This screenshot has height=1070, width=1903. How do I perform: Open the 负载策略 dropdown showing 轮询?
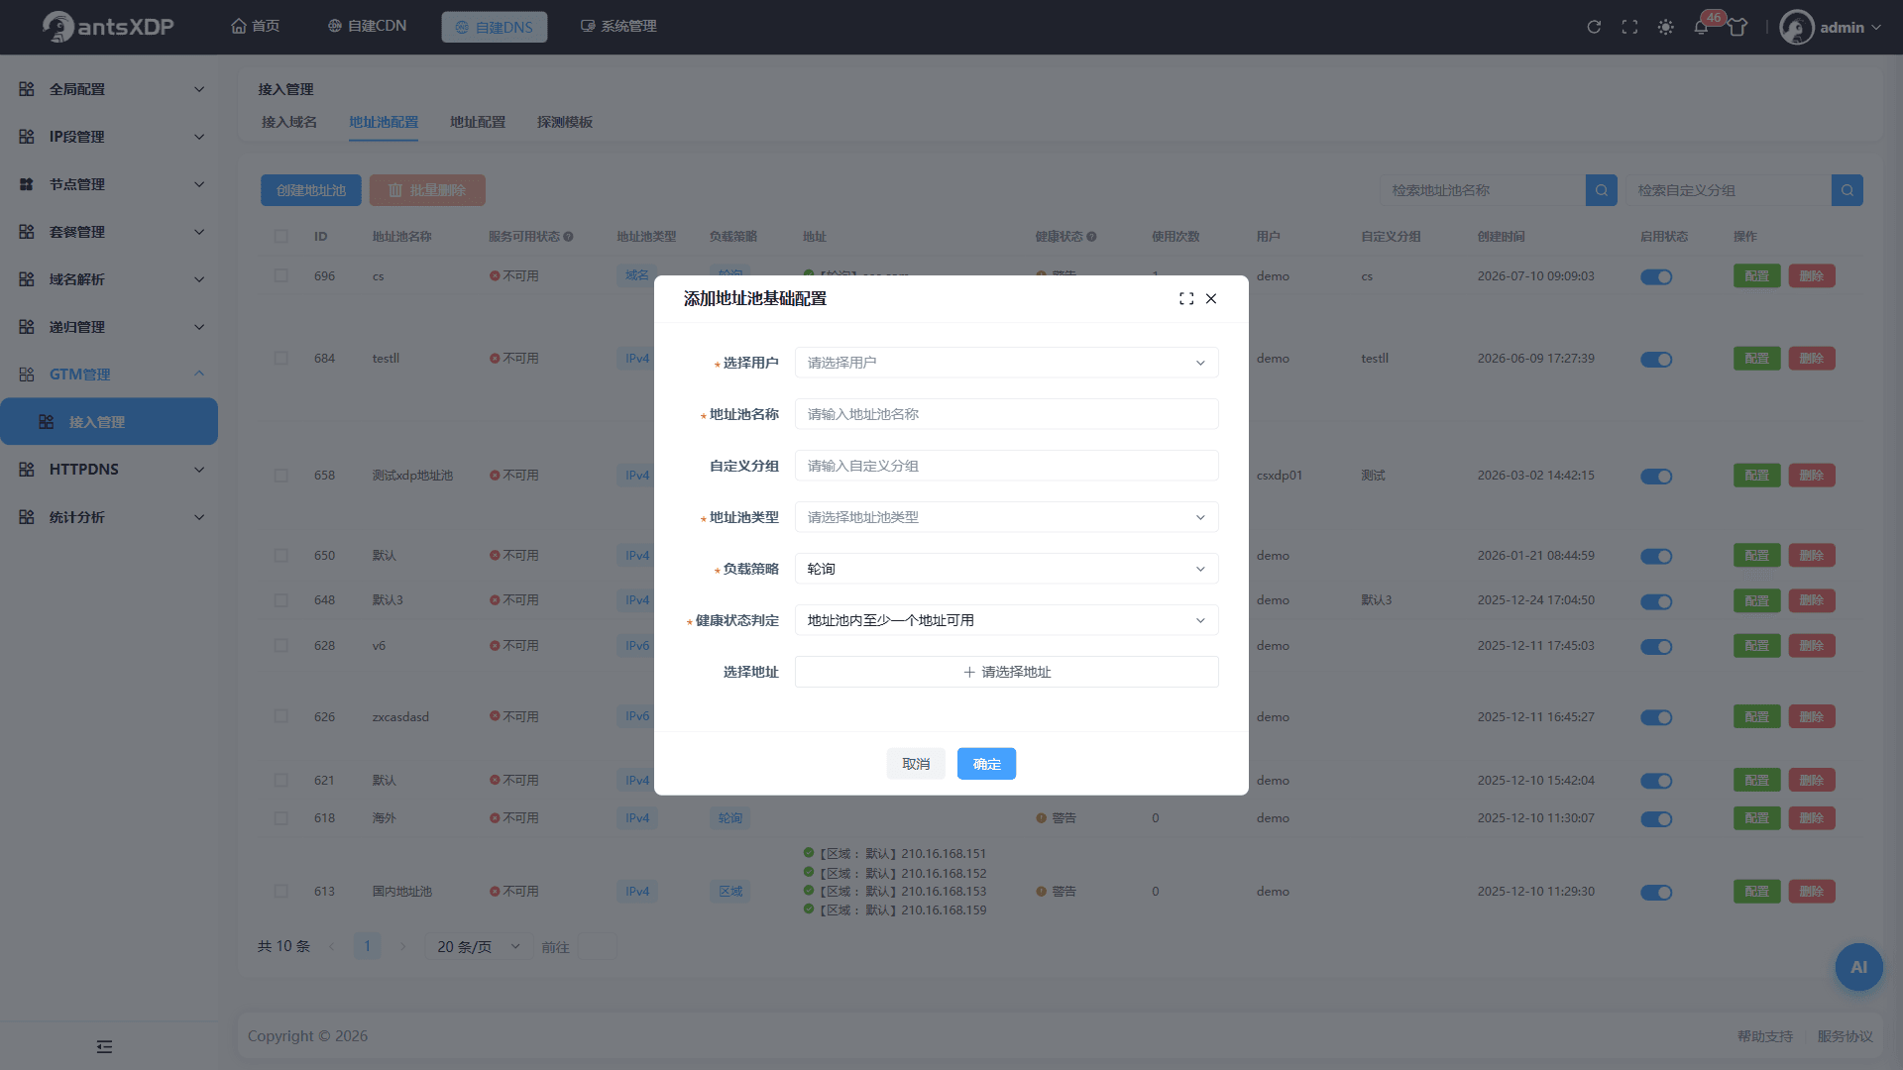click(x=1006, y=569)
